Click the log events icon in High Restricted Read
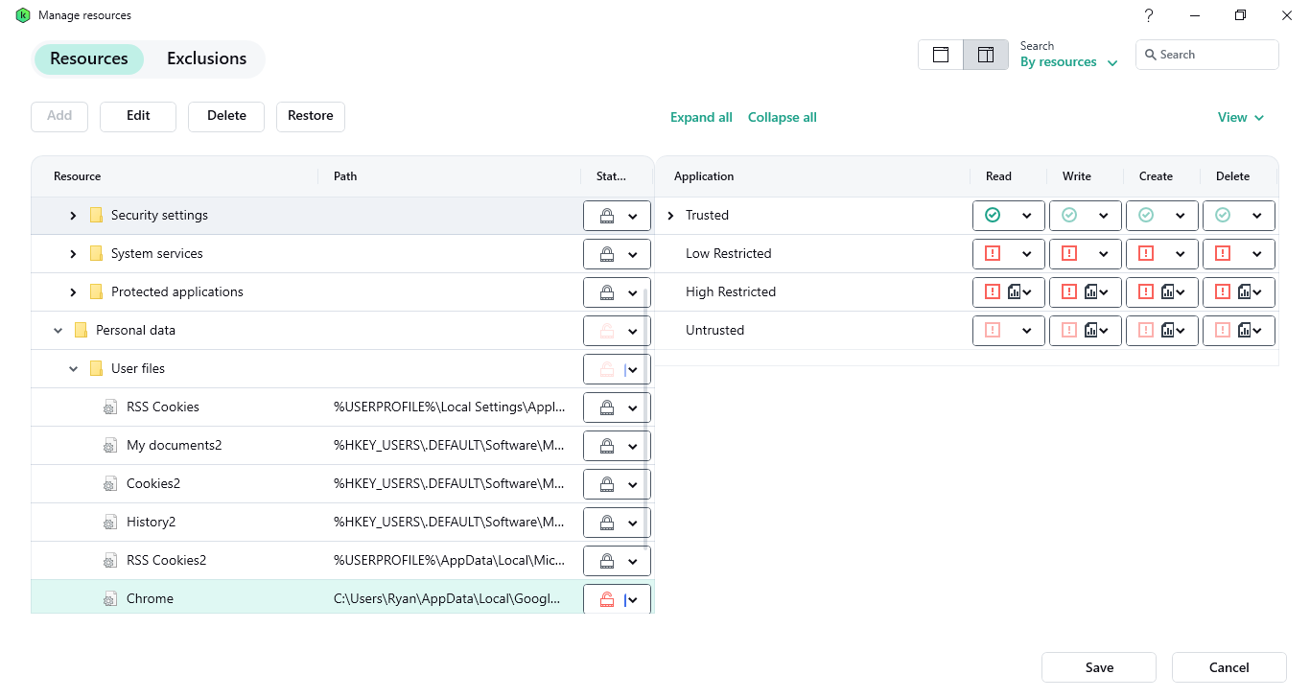The width and height of the screenshot is (1310, 698). click(1014, 292)
